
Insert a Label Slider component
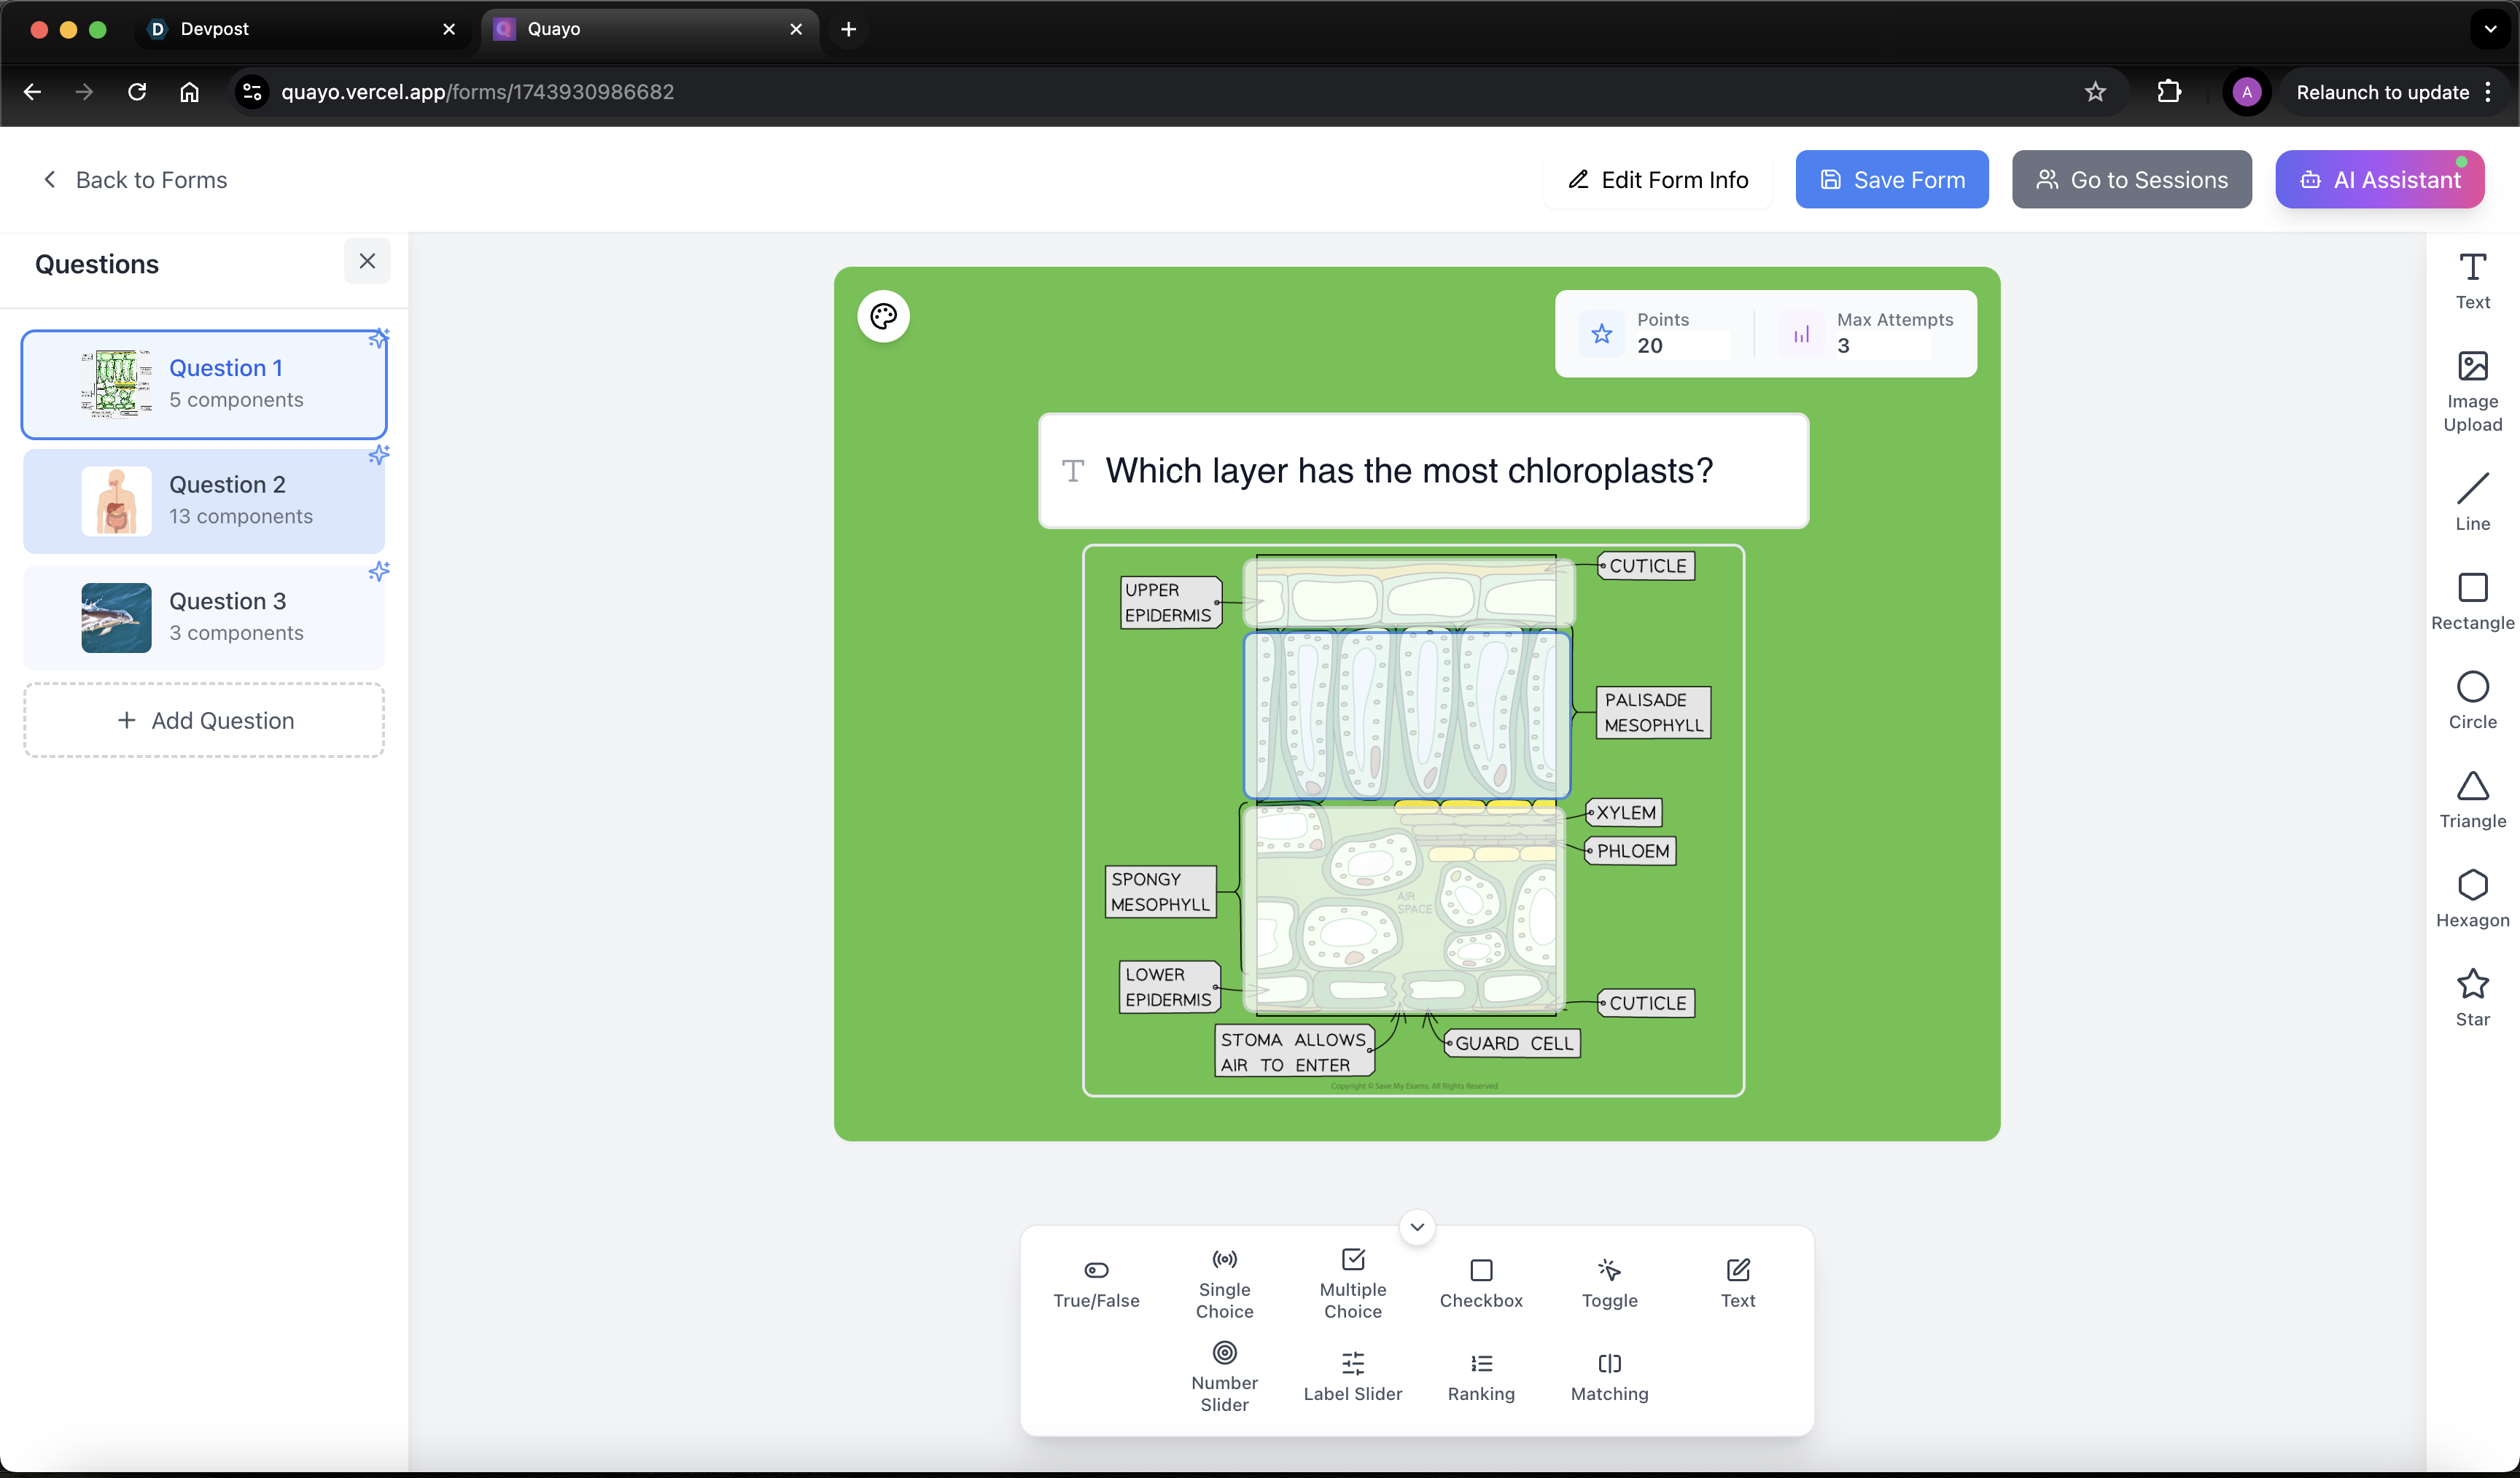tap(1352, 1376)
